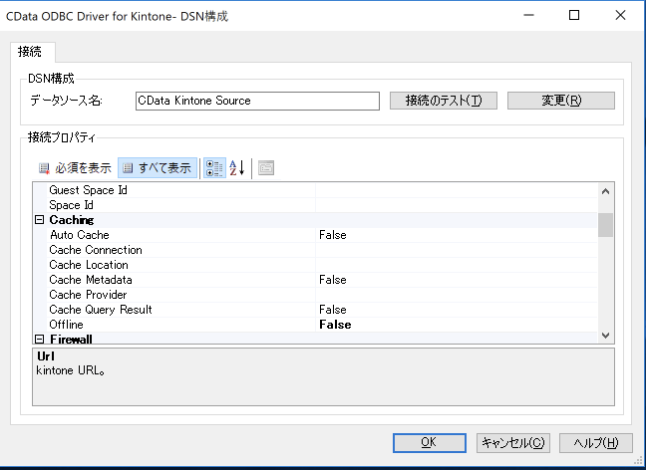This screenshot has width=646, height=470.
Task: Show required properties only (必須を表示)
Action: [x=75, y=168]
